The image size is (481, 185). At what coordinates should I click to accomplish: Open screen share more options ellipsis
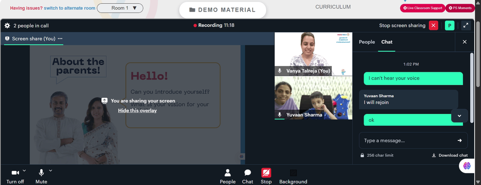60,38
